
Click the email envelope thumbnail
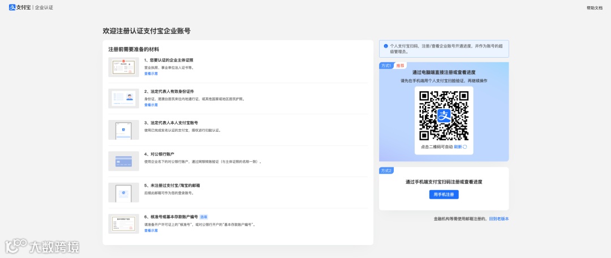(123, 192)
